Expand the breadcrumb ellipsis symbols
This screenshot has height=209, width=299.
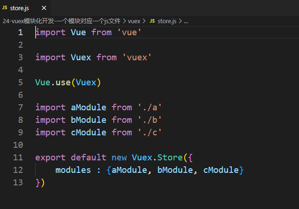[x=186, y=21]
